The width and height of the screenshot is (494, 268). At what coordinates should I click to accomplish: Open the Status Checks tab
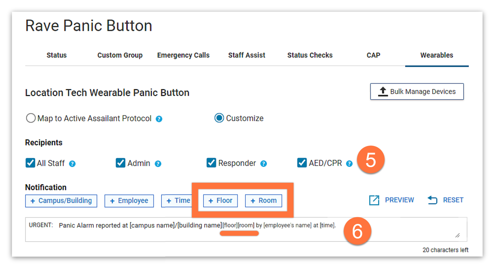(x=310, y=55)
